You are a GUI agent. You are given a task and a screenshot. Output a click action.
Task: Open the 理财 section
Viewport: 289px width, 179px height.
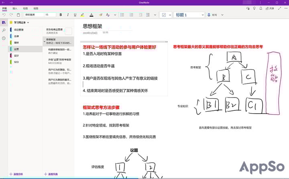(26, 43)
